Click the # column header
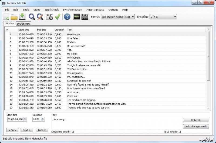The height and width of the screenshot is (143, 216). [11, 30]
